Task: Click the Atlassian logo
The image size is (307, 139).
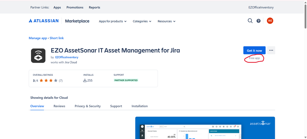Action: tap(43, 21)
